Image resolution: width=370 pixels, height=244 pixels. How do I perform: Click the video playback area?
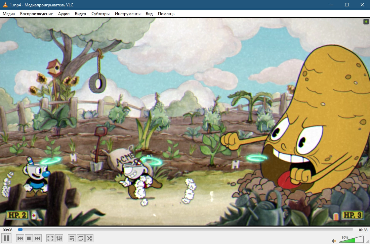pyautogui.click(x=185, y=121)
